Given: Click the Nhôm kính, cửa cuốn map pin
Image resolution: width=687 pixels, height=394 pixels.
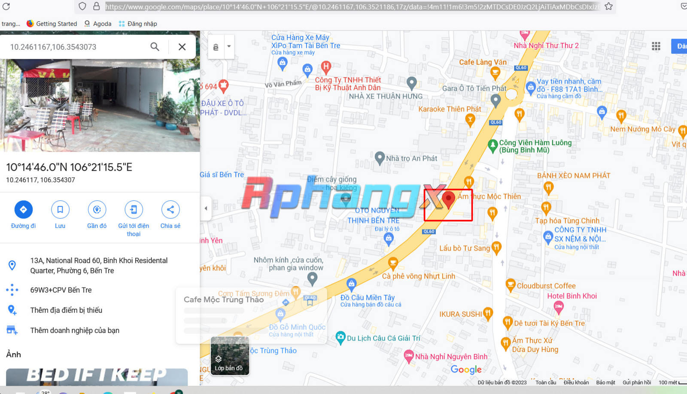Looking at the screenshot, I should coord(312,279).
